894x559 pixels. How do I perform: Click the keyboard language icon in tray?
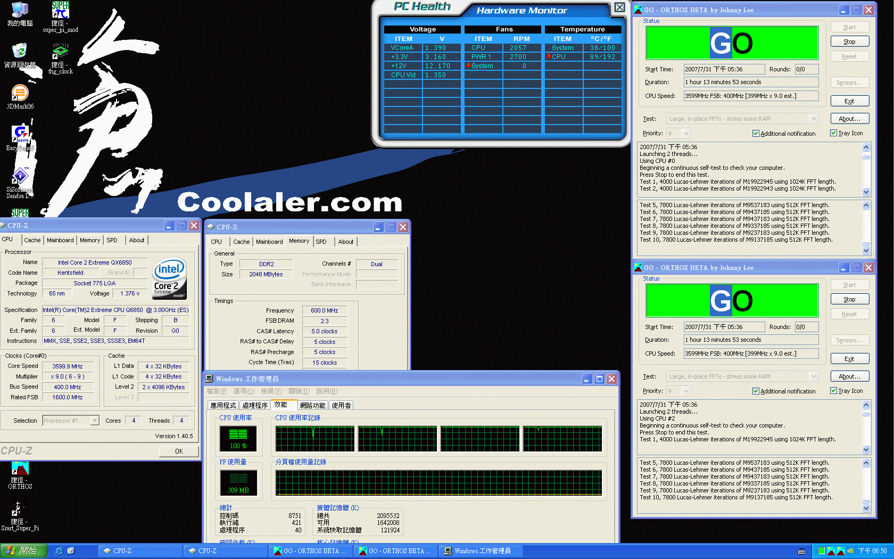tap(801, 552)
